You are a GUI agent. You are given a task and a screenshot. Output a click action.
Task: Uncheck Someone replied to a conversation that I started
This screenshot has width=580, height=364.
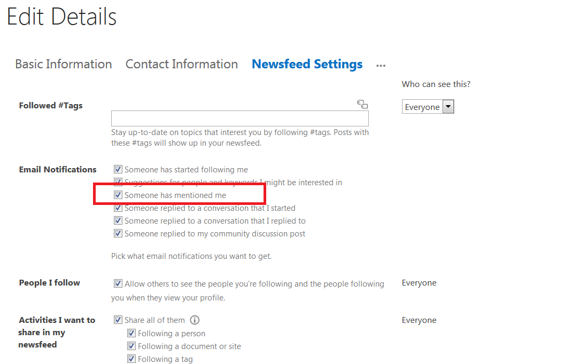118,208
